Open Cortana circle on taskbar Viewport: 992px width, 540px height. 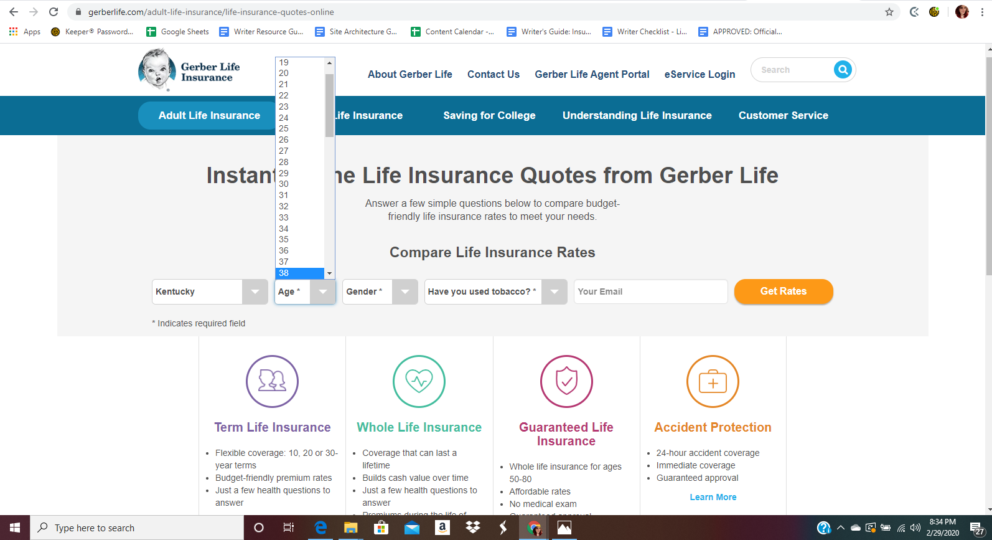[259, 528]
